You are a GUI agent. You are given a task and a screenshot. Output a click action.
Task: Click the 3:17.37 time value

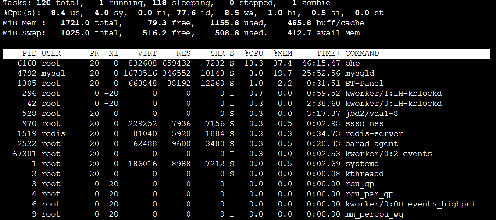coord(324,114)
